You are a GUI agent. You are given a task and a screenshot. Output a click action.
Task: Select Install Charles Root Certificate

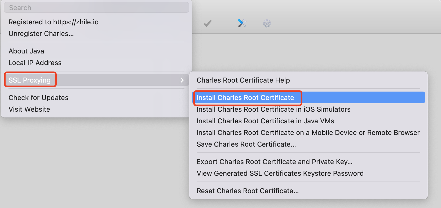point(245,98)
